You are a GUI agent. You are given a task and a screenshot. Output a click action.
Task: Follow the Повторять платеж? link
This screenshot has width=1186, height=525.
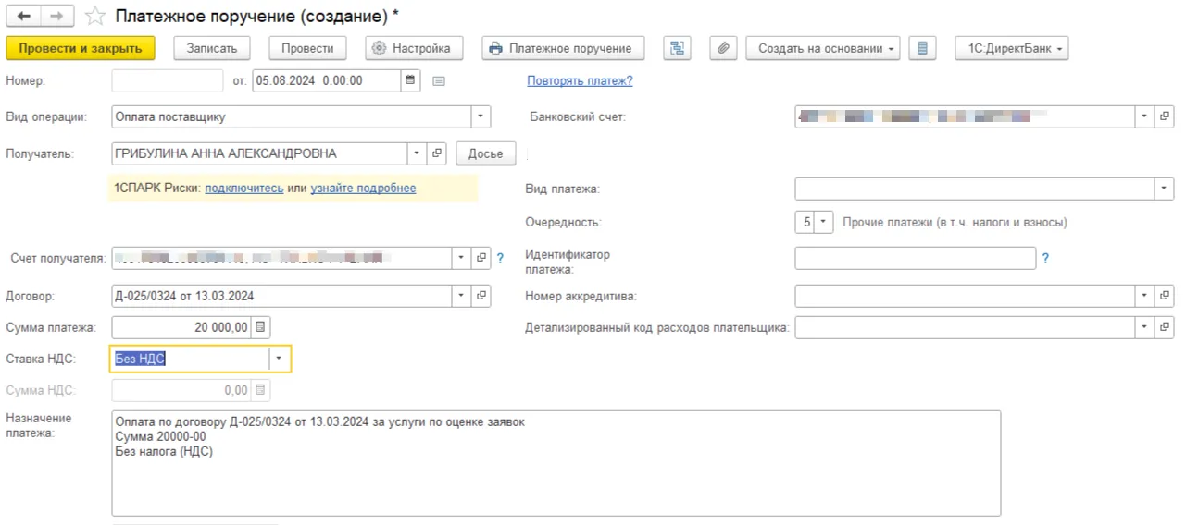(x=580, y=80)
